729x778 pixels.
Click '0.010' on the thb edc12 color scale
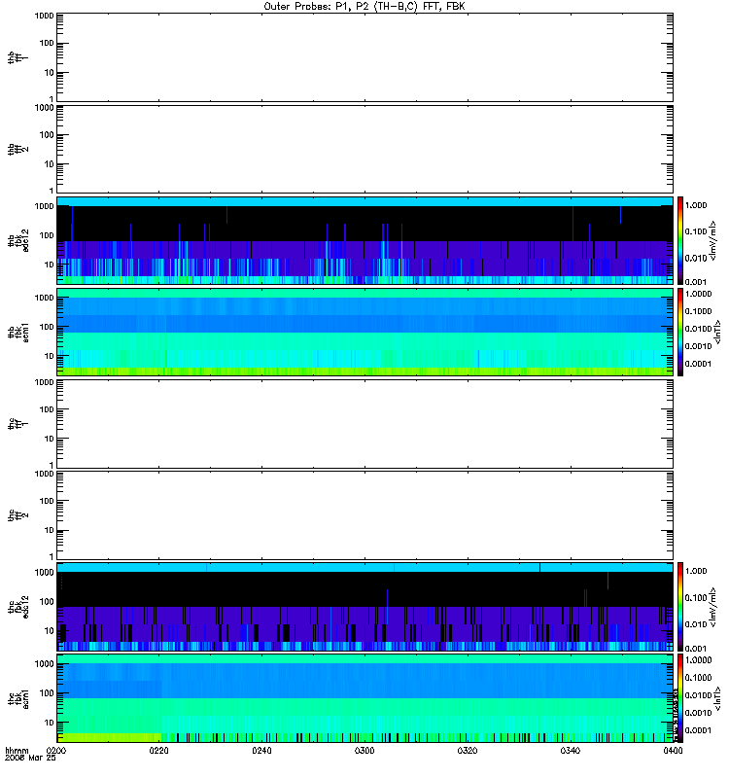coord(696,258)
